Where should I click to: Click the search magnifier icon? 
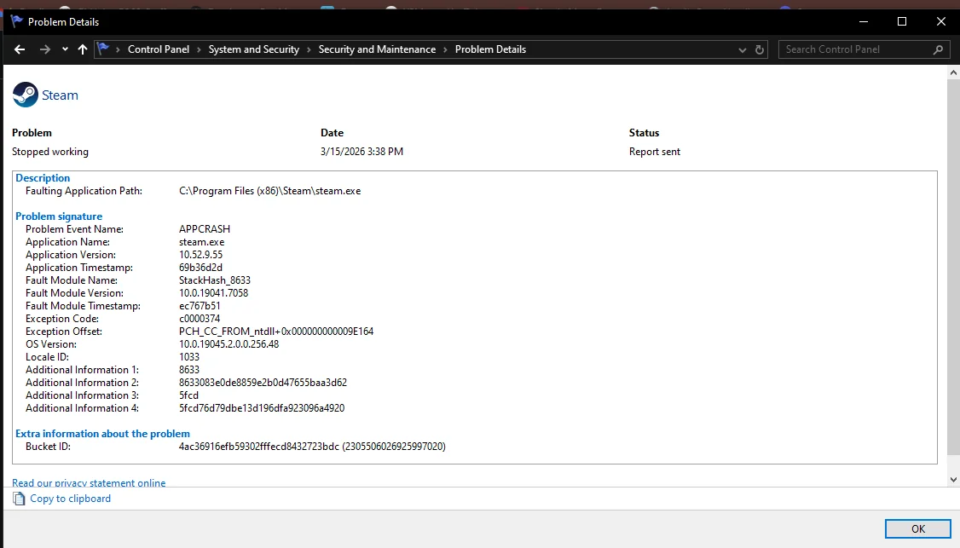pos(938,49)
